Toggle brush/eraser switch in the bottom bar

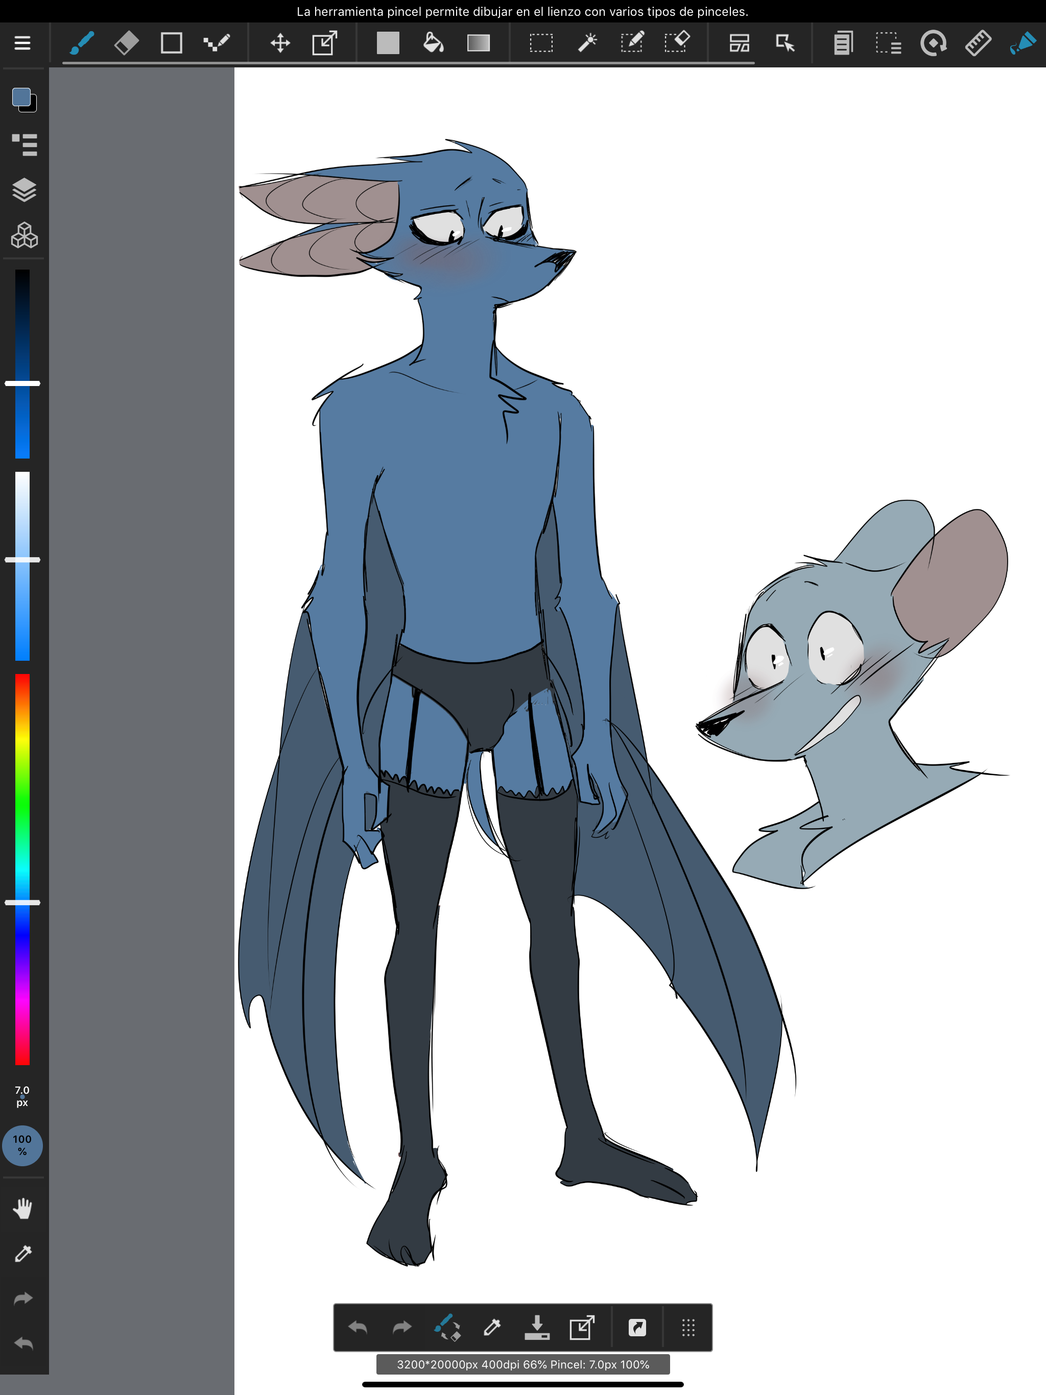pos(447,1328)
